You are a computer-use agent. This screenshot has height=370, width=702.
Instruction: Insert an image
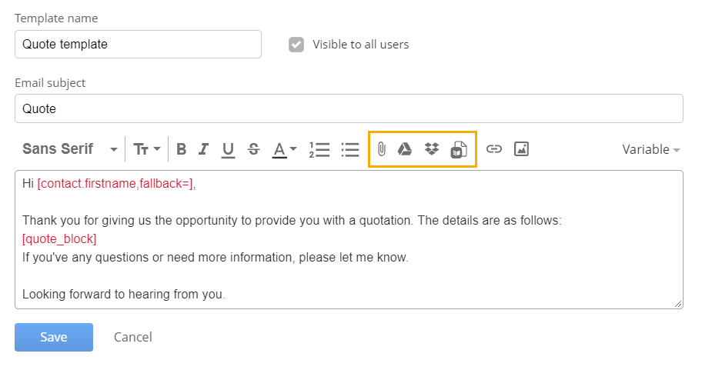[522, 149]
